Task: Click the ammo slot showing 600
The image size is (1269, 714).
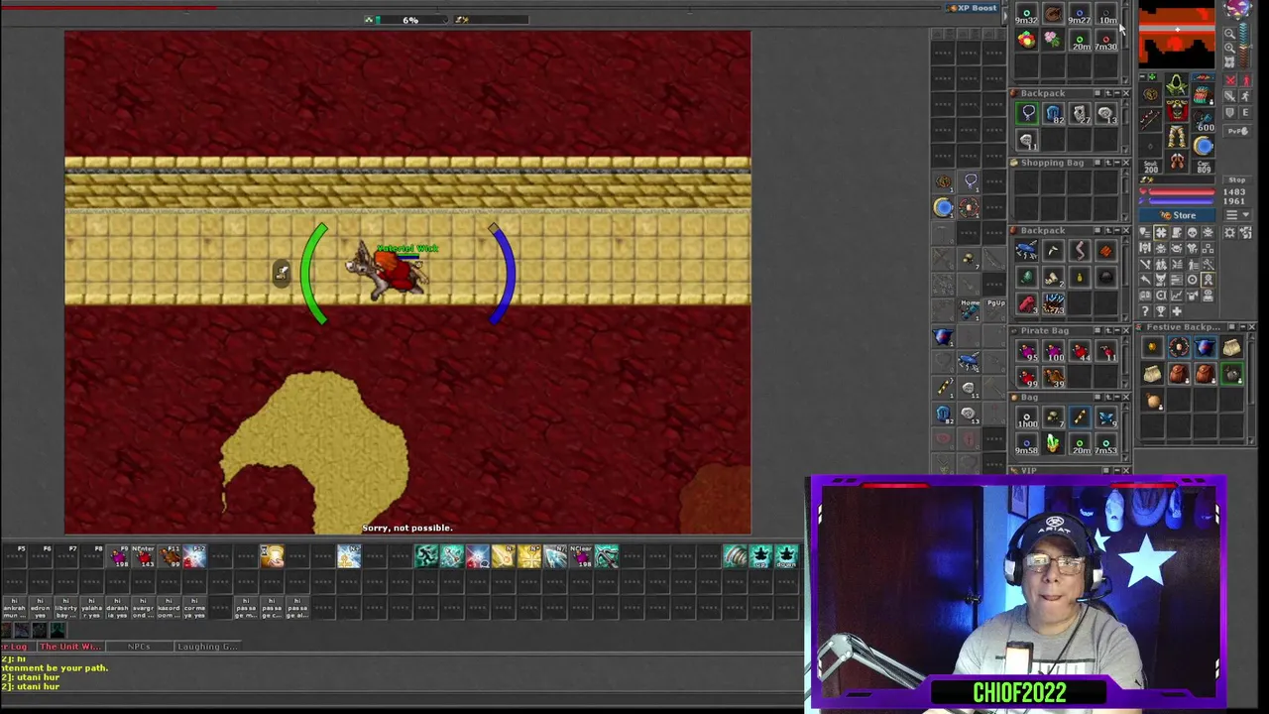Action: 1203,120
